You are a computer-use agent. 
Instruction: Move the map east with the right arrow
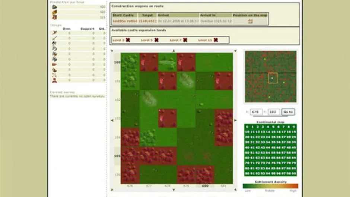click(235, 120)
